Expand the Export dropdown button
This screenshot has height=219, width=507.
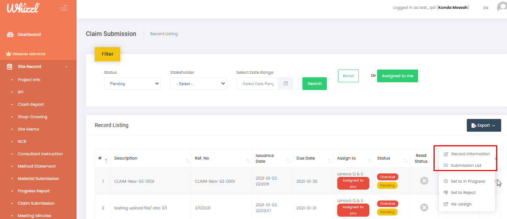coord(484,125)
